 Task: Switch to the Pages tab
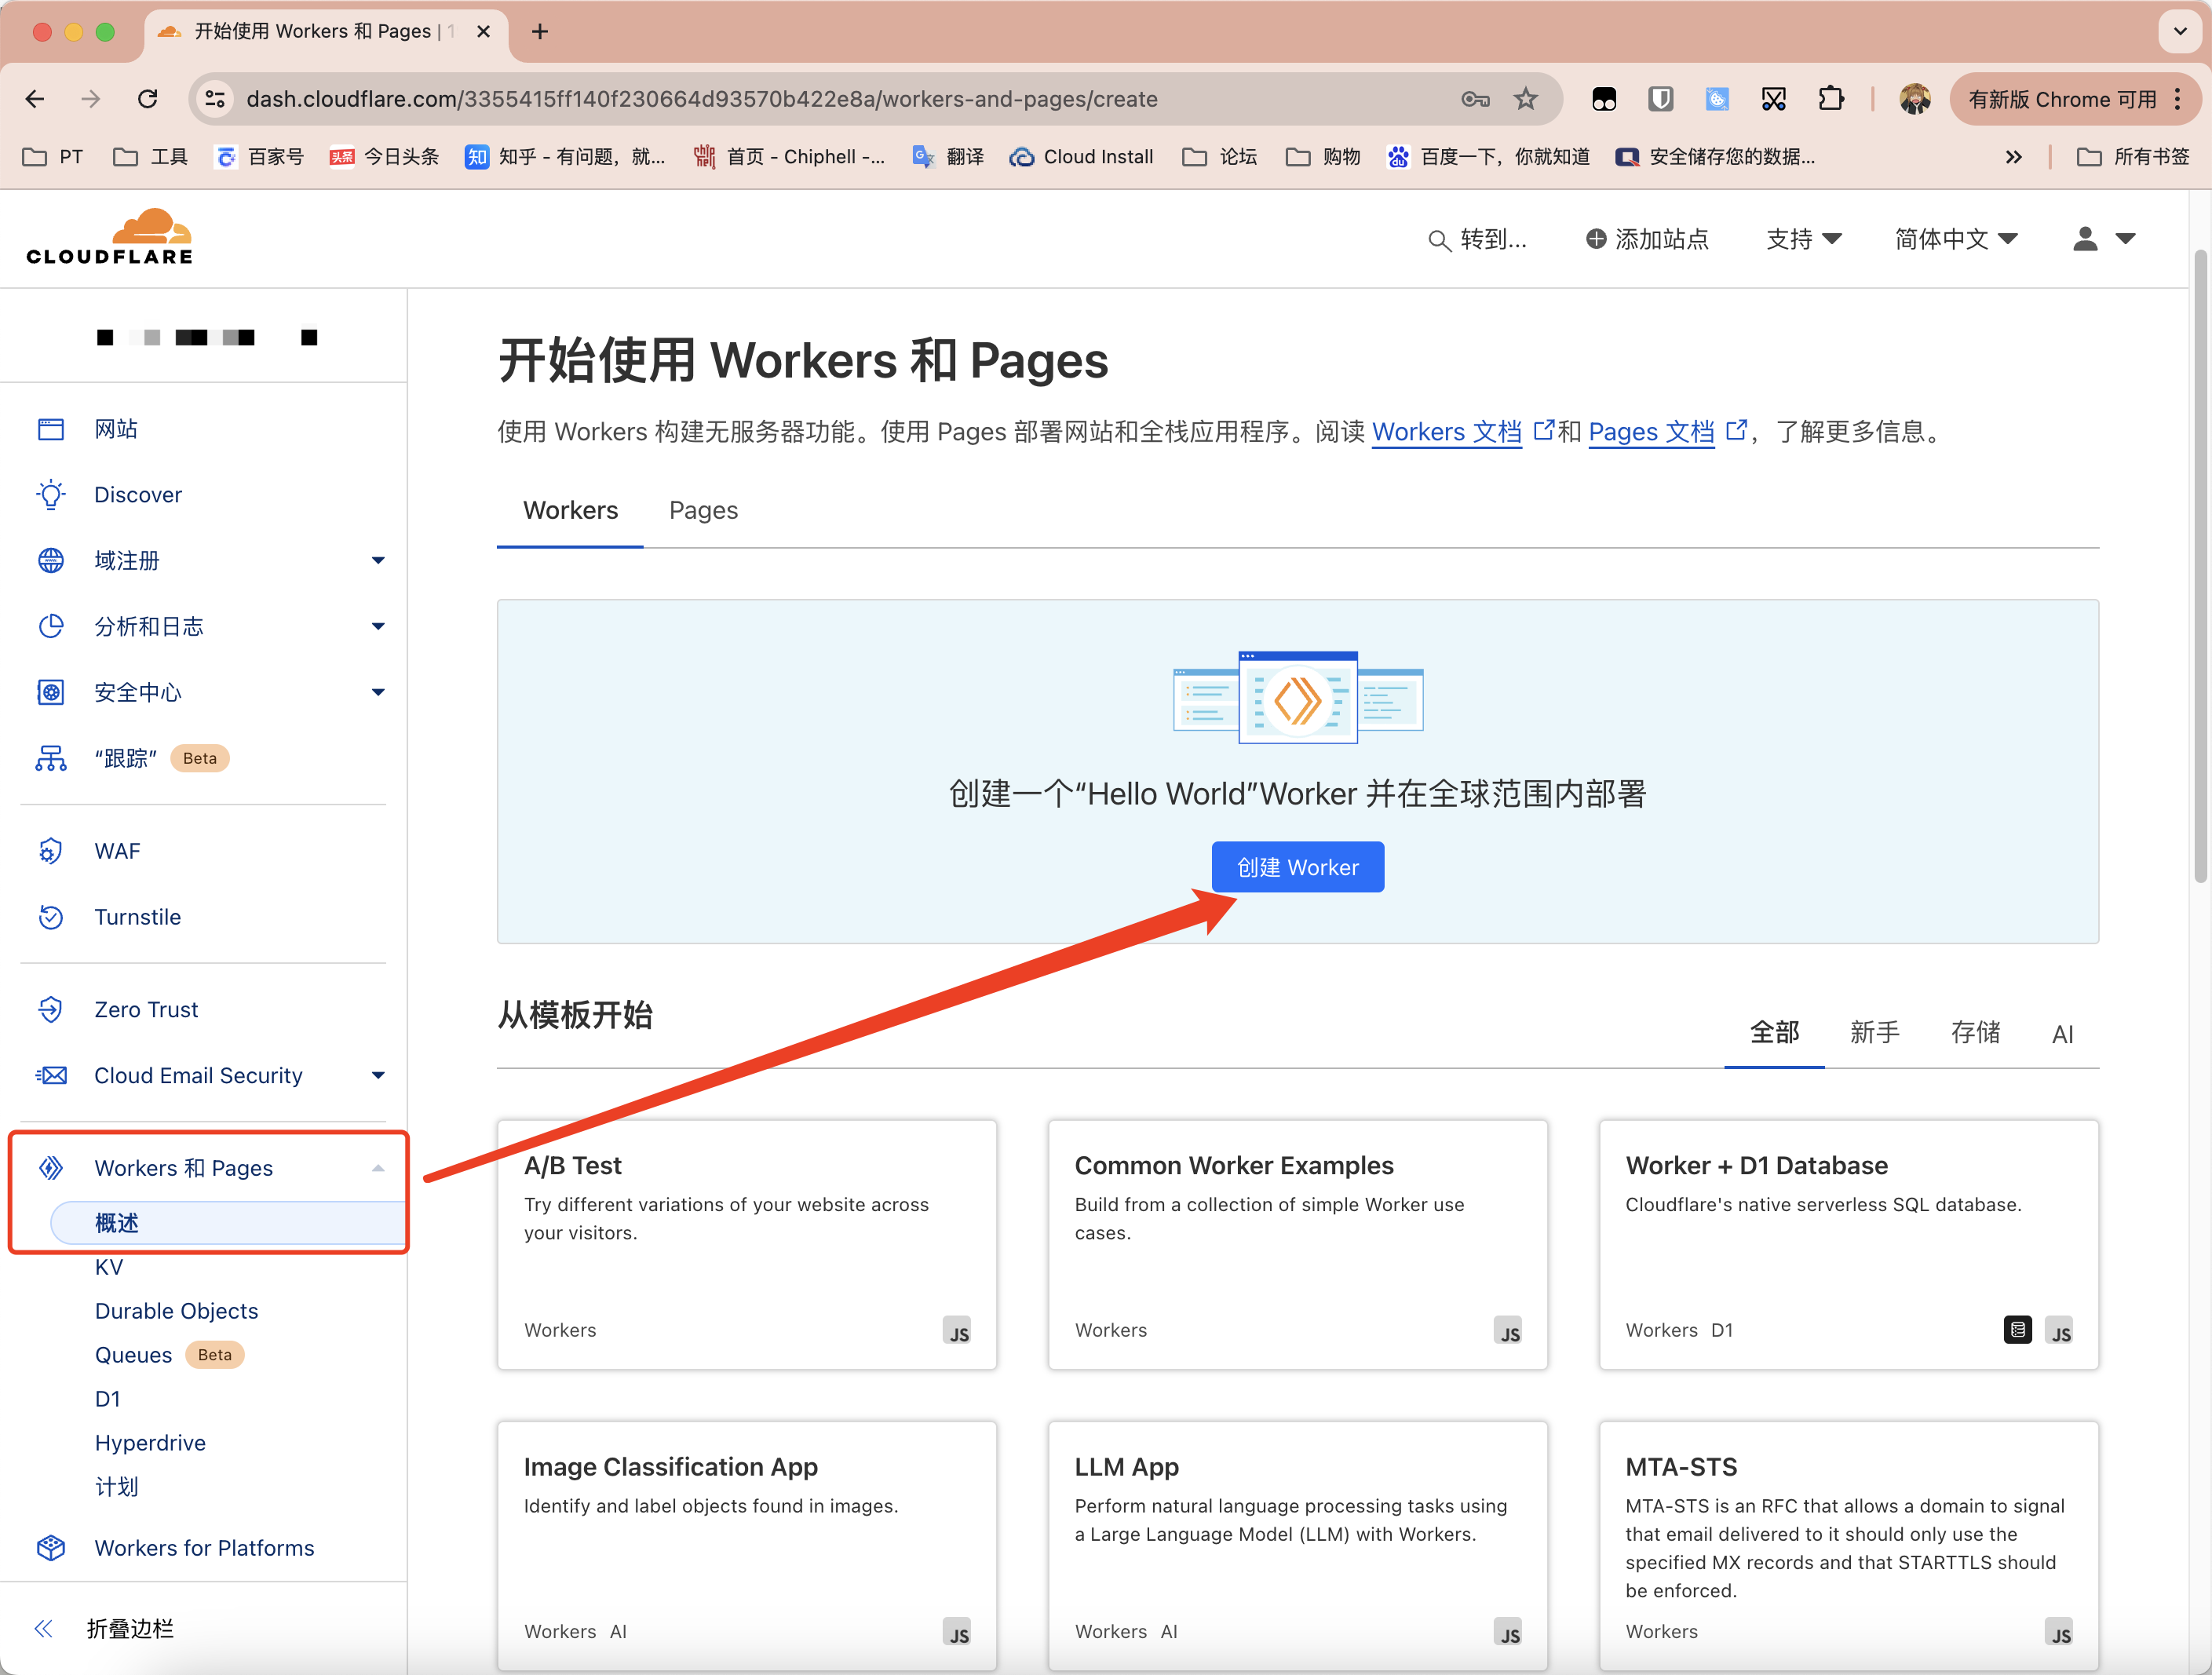[703, 511]
